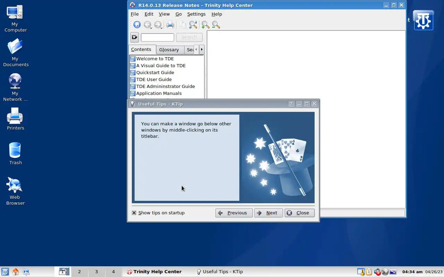Open A Visual Guide to TDE
Image resolution: width=444 pixels, height=277 pixels.
click(161, 65)
